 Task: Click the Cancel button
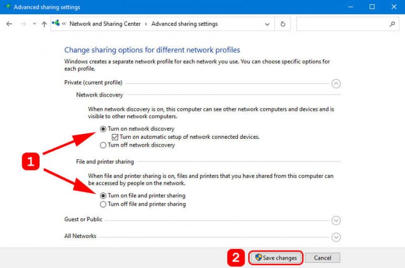(x=322, y=258)
